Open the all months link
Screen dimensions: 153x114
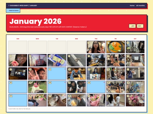point(141,6)
